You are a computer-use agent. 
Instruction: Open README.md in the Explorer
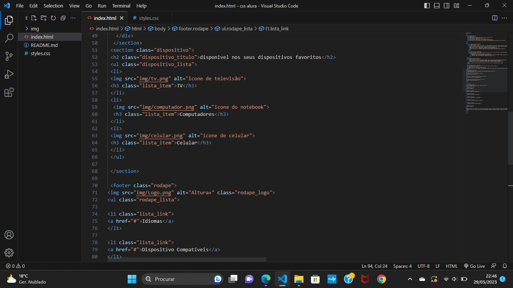coord(50,45)
